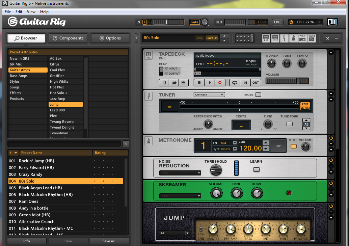Enable the TUNE FORK button
The width and height of the screenshot is (349, 246).
[x=289, y=124]
